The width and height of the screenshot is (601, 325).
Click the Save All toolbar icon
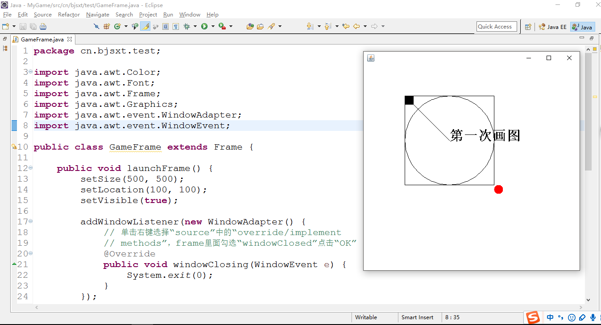(x=33, y=26)
